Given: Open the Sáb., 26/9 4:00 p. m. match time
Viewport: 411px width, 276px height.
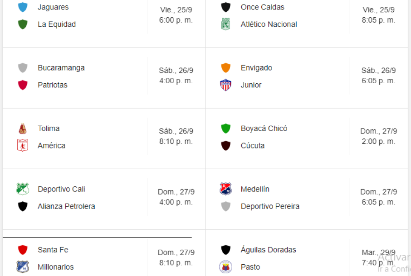Looking at the screenshot, I should (176, 76).
